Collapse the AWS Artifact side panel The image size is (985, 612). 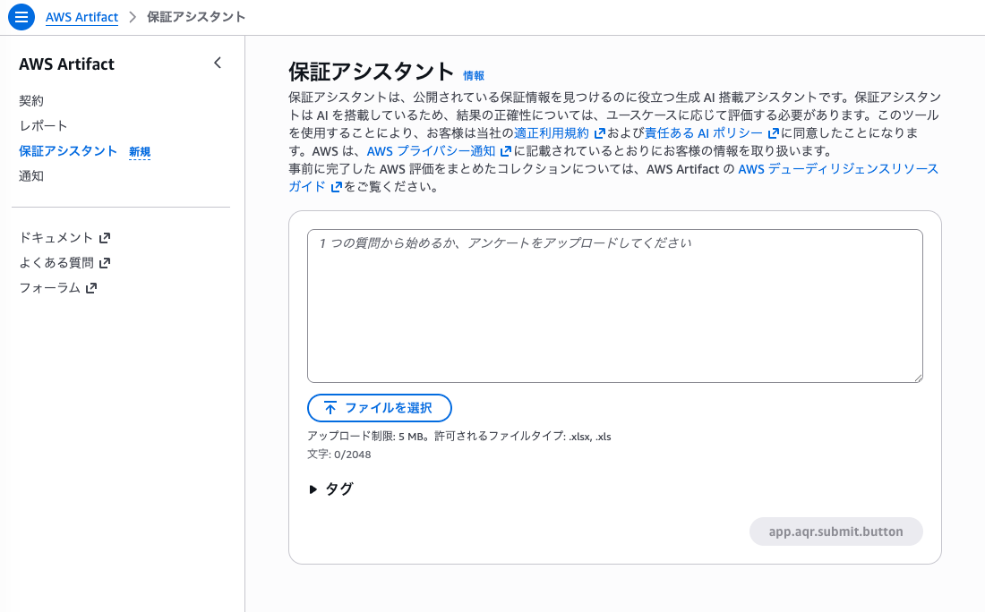pyautogui.click(x=218, y=63)
